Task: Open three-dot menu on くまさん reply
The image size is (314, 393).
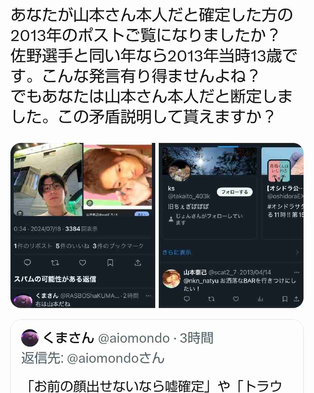Action: [148, 295]
